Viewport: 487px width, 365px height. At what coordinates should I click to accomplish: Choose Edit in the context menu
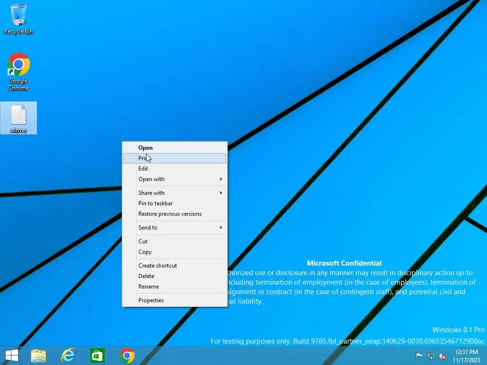click(175, 169)
